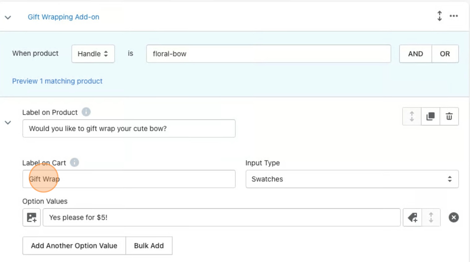The image size is (470, 262).
Task: Click the OR condition button
Action: tap(445, 54)
